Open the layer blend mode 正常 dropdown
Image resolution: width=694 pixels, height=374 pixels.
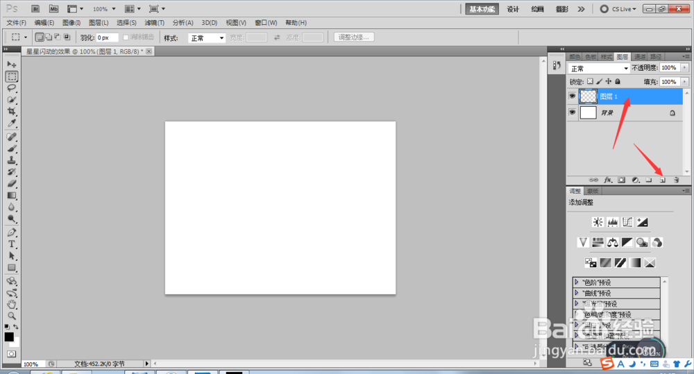tap(599, 68)
